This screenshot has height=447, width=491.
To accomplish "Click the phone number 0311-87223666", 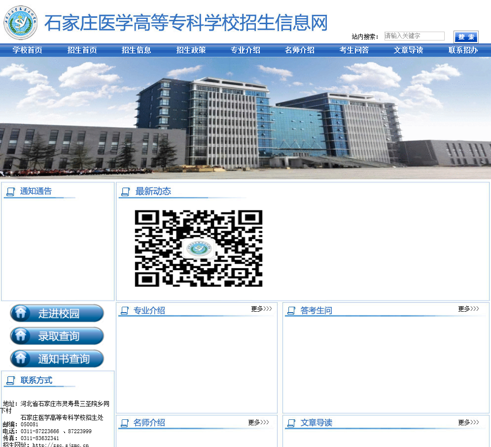I will (40, 431).
